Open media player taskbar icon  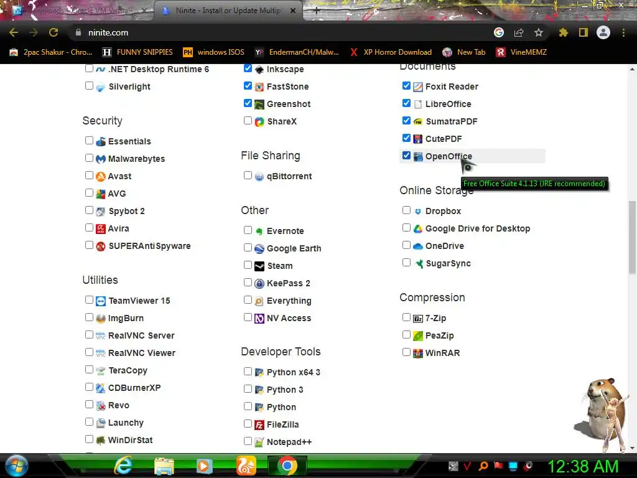204,466
